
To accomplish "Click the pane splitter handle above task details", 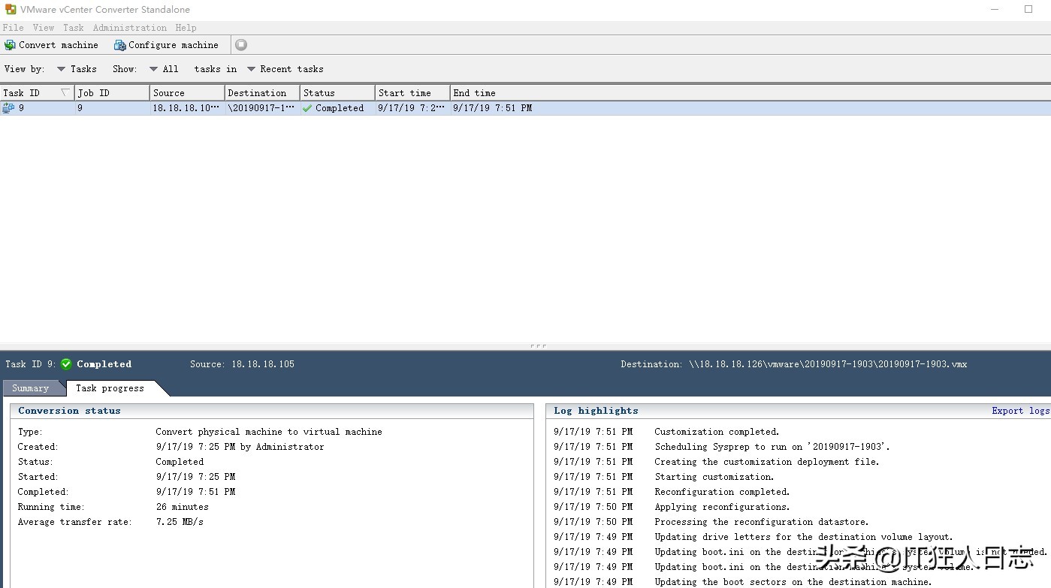I will click(538, 346).
